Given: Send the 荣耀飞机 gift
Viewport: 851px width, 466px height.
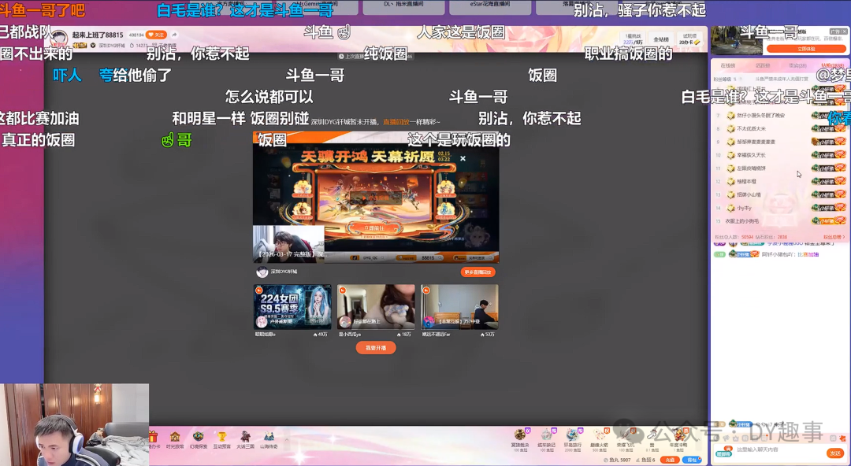Looking at the screenshot, I should (625, 435).
